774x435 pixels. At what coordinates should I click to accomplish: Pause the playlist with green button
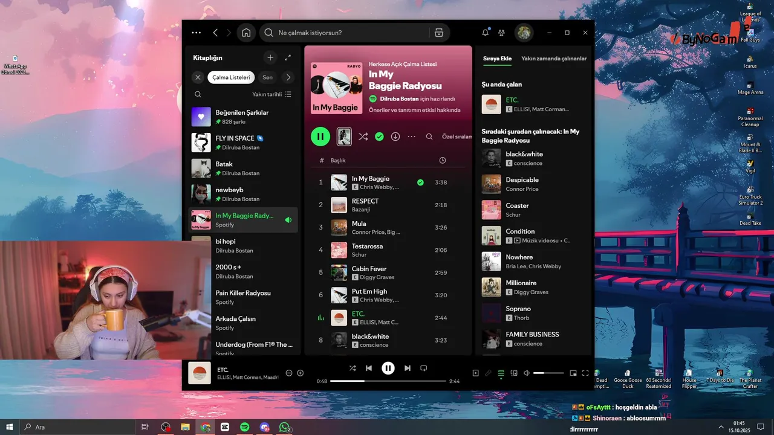(x=320, y=137)
